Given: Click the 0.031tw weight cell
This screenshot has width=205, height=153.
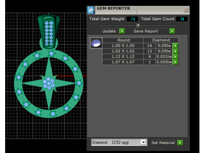Looking at the screenshot, I should click(164, 57).
